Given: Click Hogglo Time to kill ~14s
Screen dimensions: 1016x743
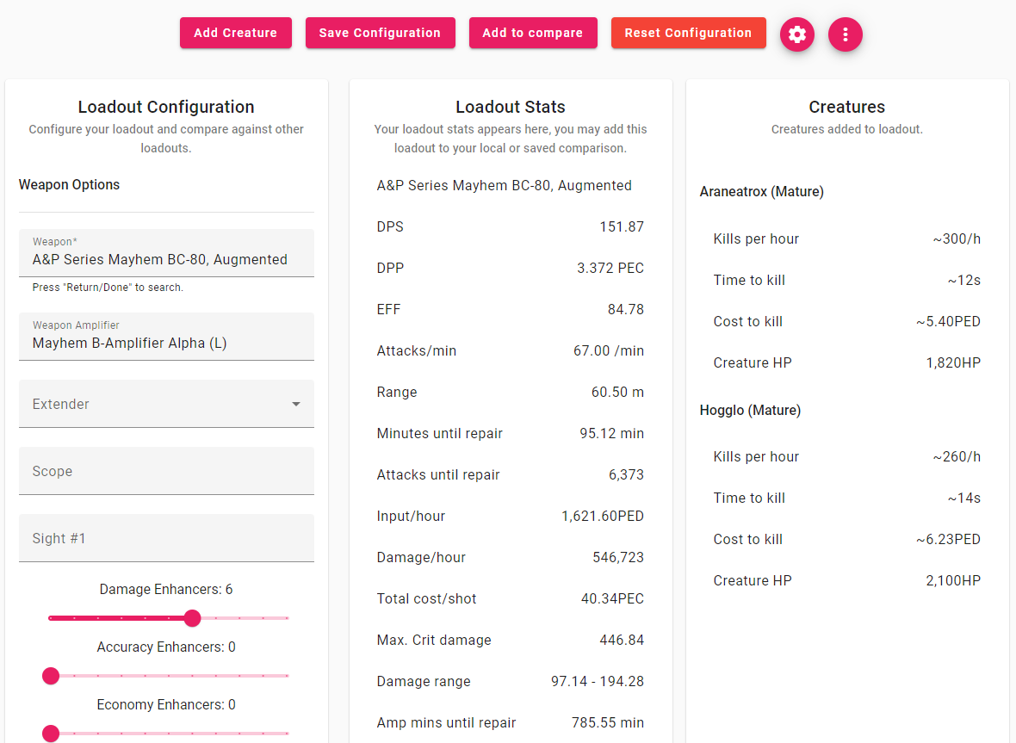Looking at the screenshot, I should (x=963, y=498).
